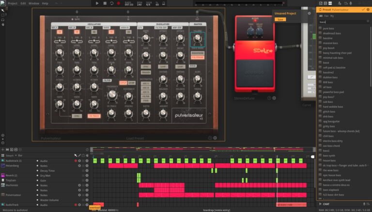Screen dimensions: 372x212
Task: Click the grid snap icon beside Smart
Action: coord(3,155)
